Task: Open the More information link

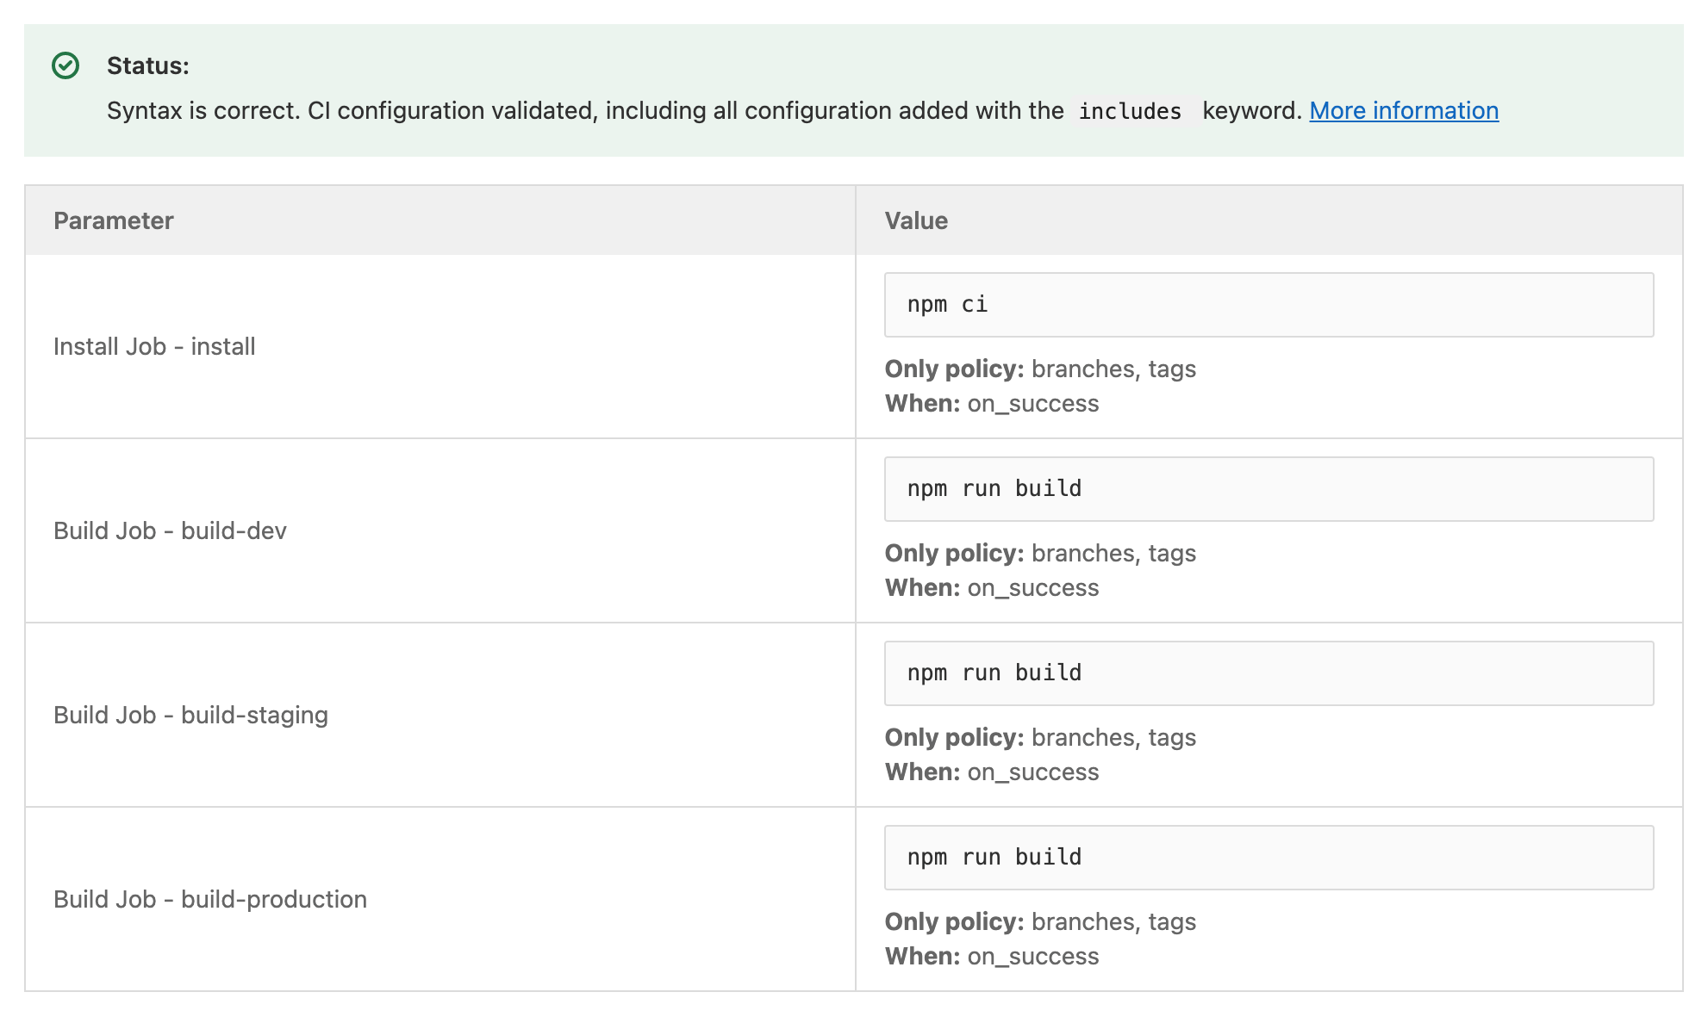Action: pyautogui.click(x=1403, y=110)
